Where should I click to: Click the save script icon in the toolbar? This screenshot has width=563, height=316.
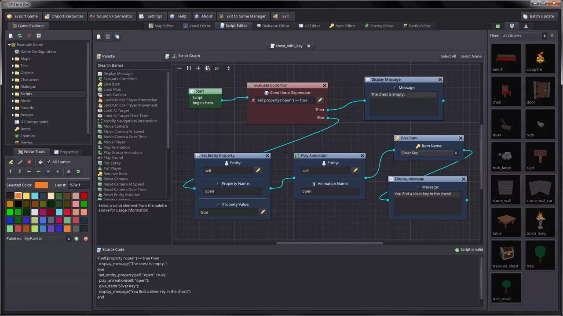pos(108,36)
